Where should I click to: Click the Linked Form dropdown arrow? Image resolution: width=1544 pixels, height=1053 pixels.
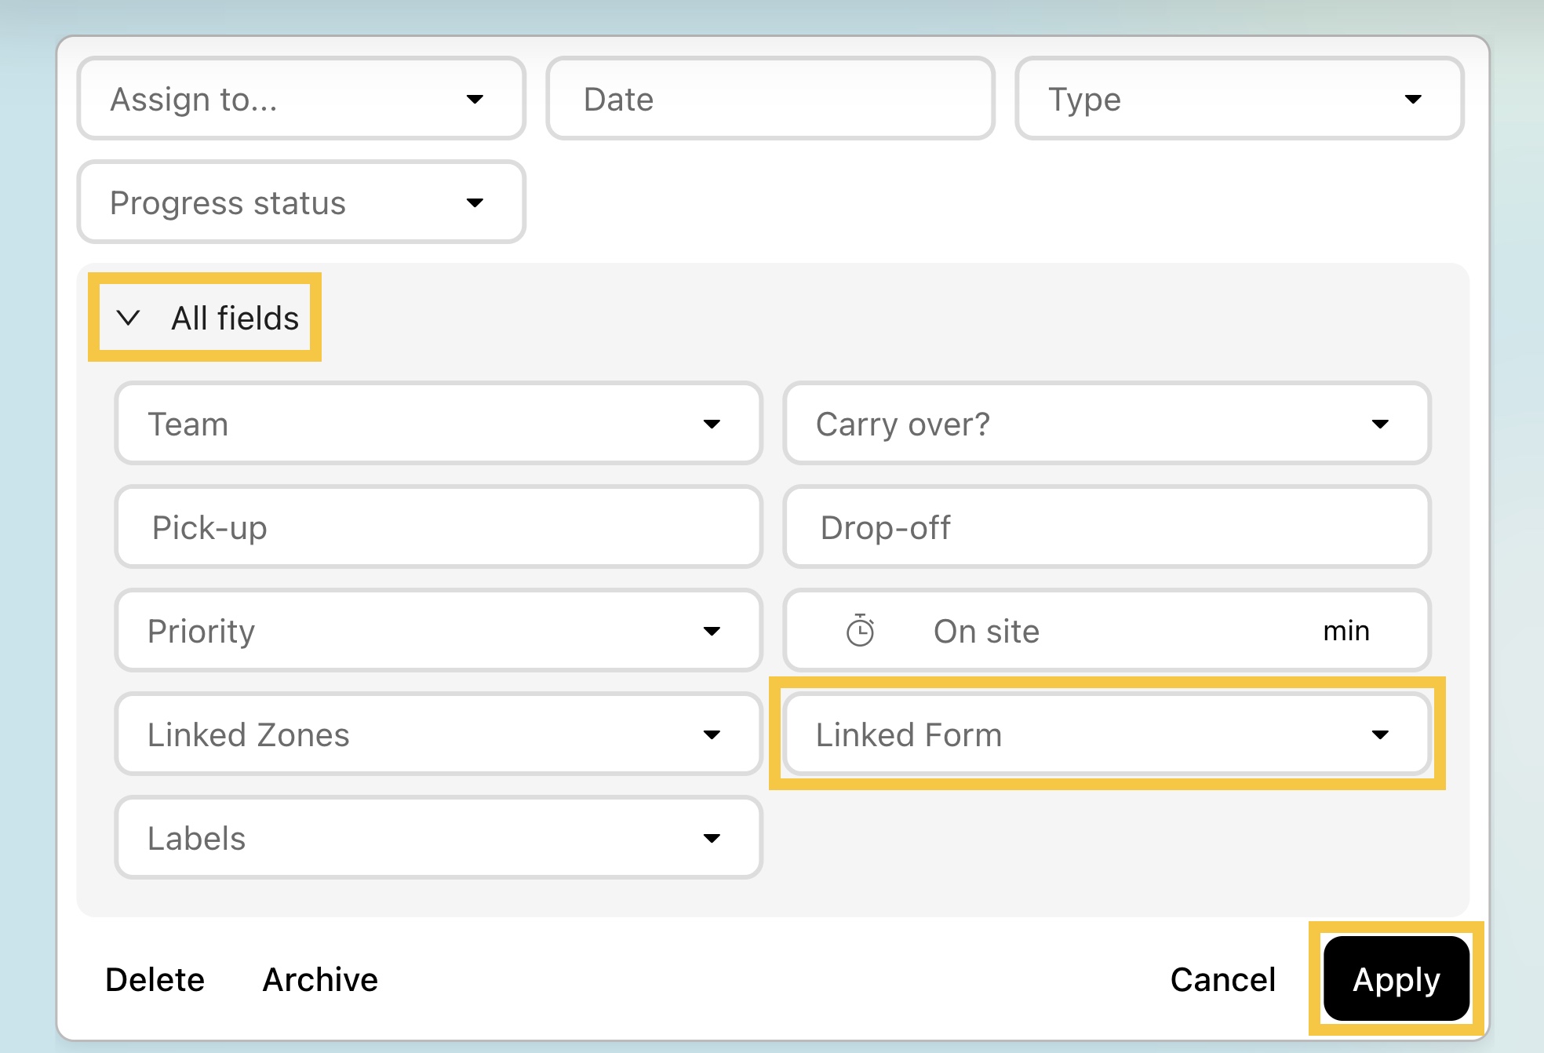1380,734
